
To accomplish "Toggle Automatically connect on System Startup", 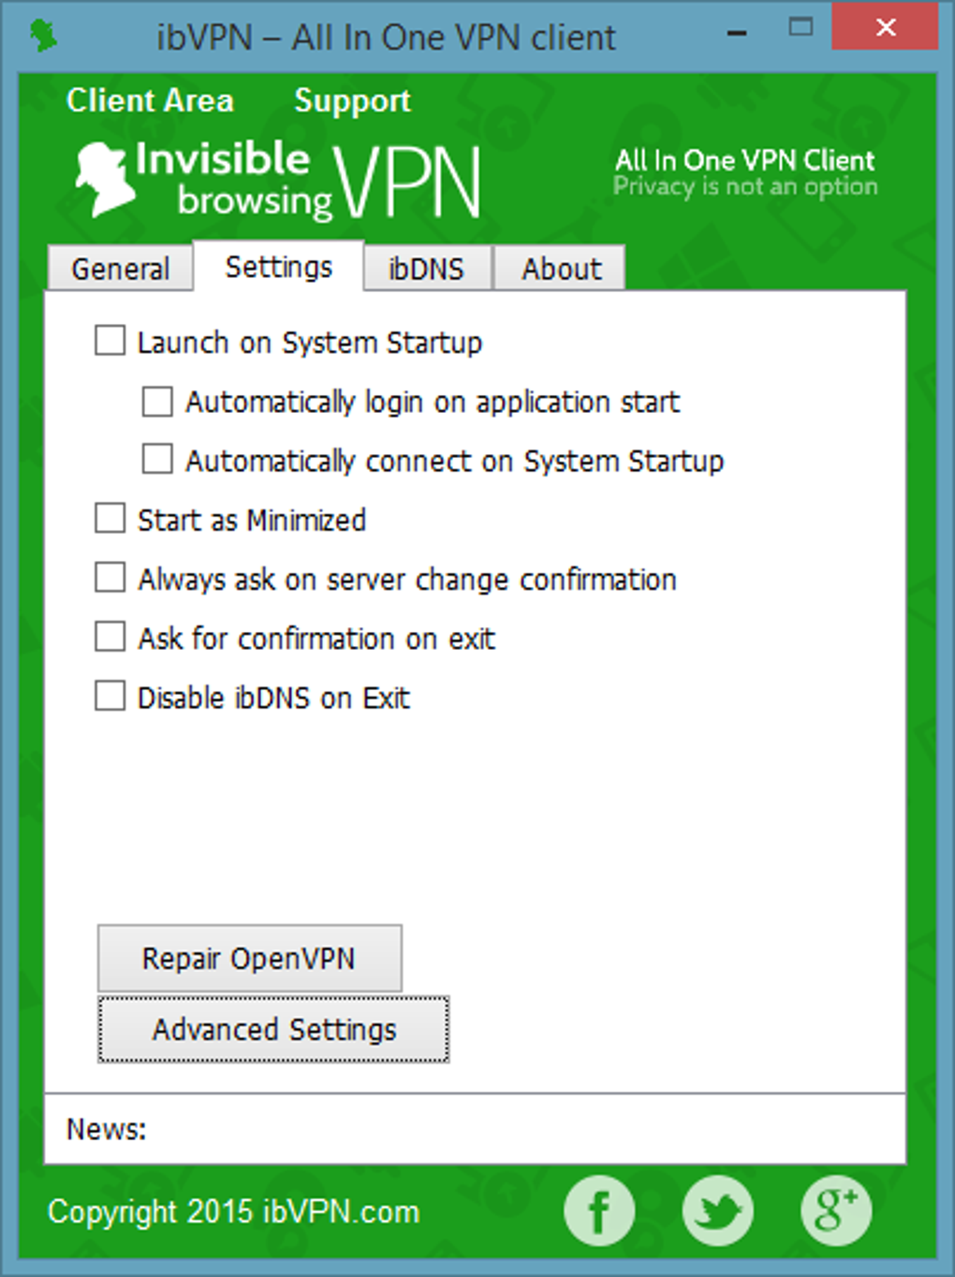I will 157,460.
